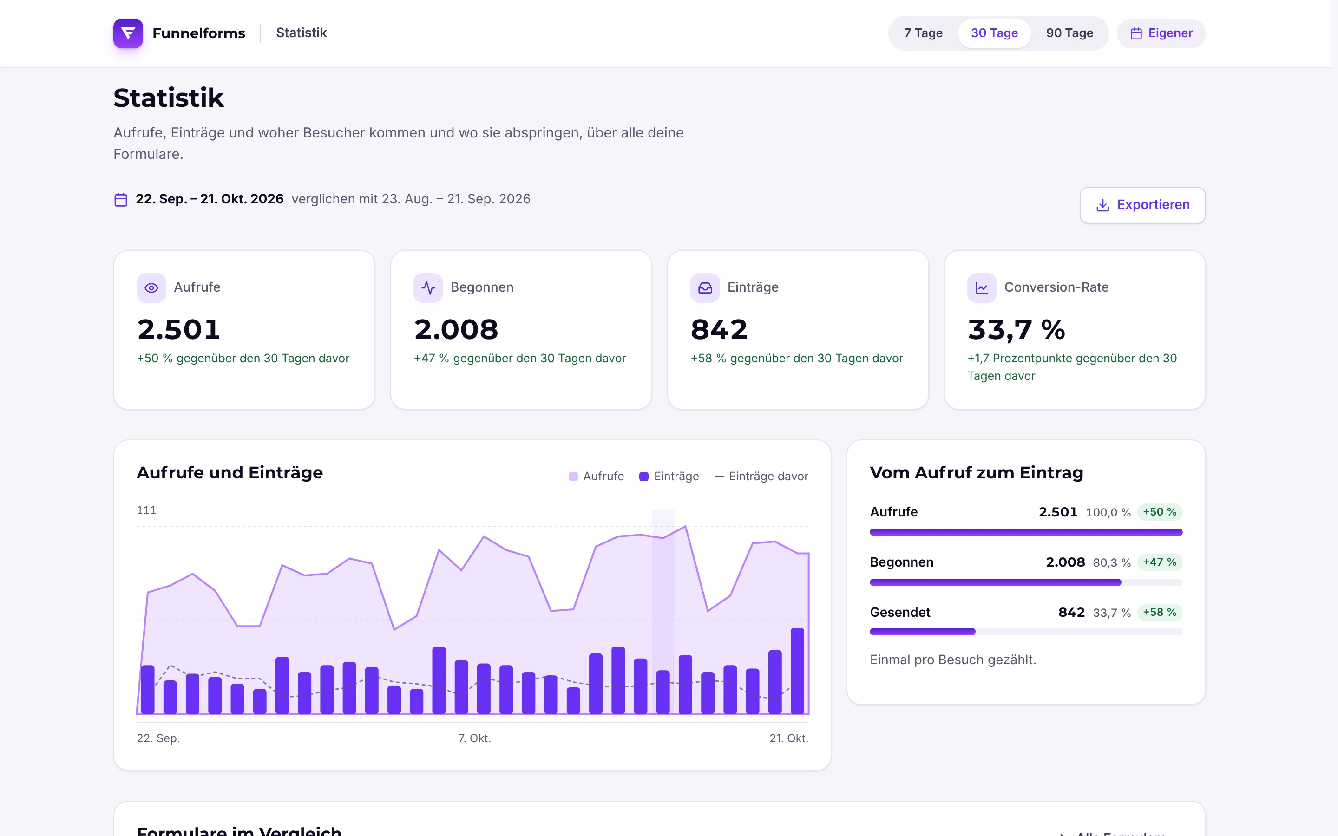Select the 7 Tage range
The image size is (1338, 836).
coord(923,33)
